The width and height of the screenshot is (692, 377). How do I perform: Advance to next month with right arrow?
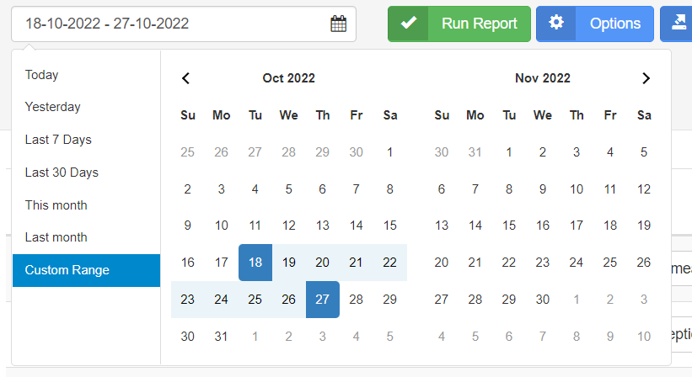[646, 78]
